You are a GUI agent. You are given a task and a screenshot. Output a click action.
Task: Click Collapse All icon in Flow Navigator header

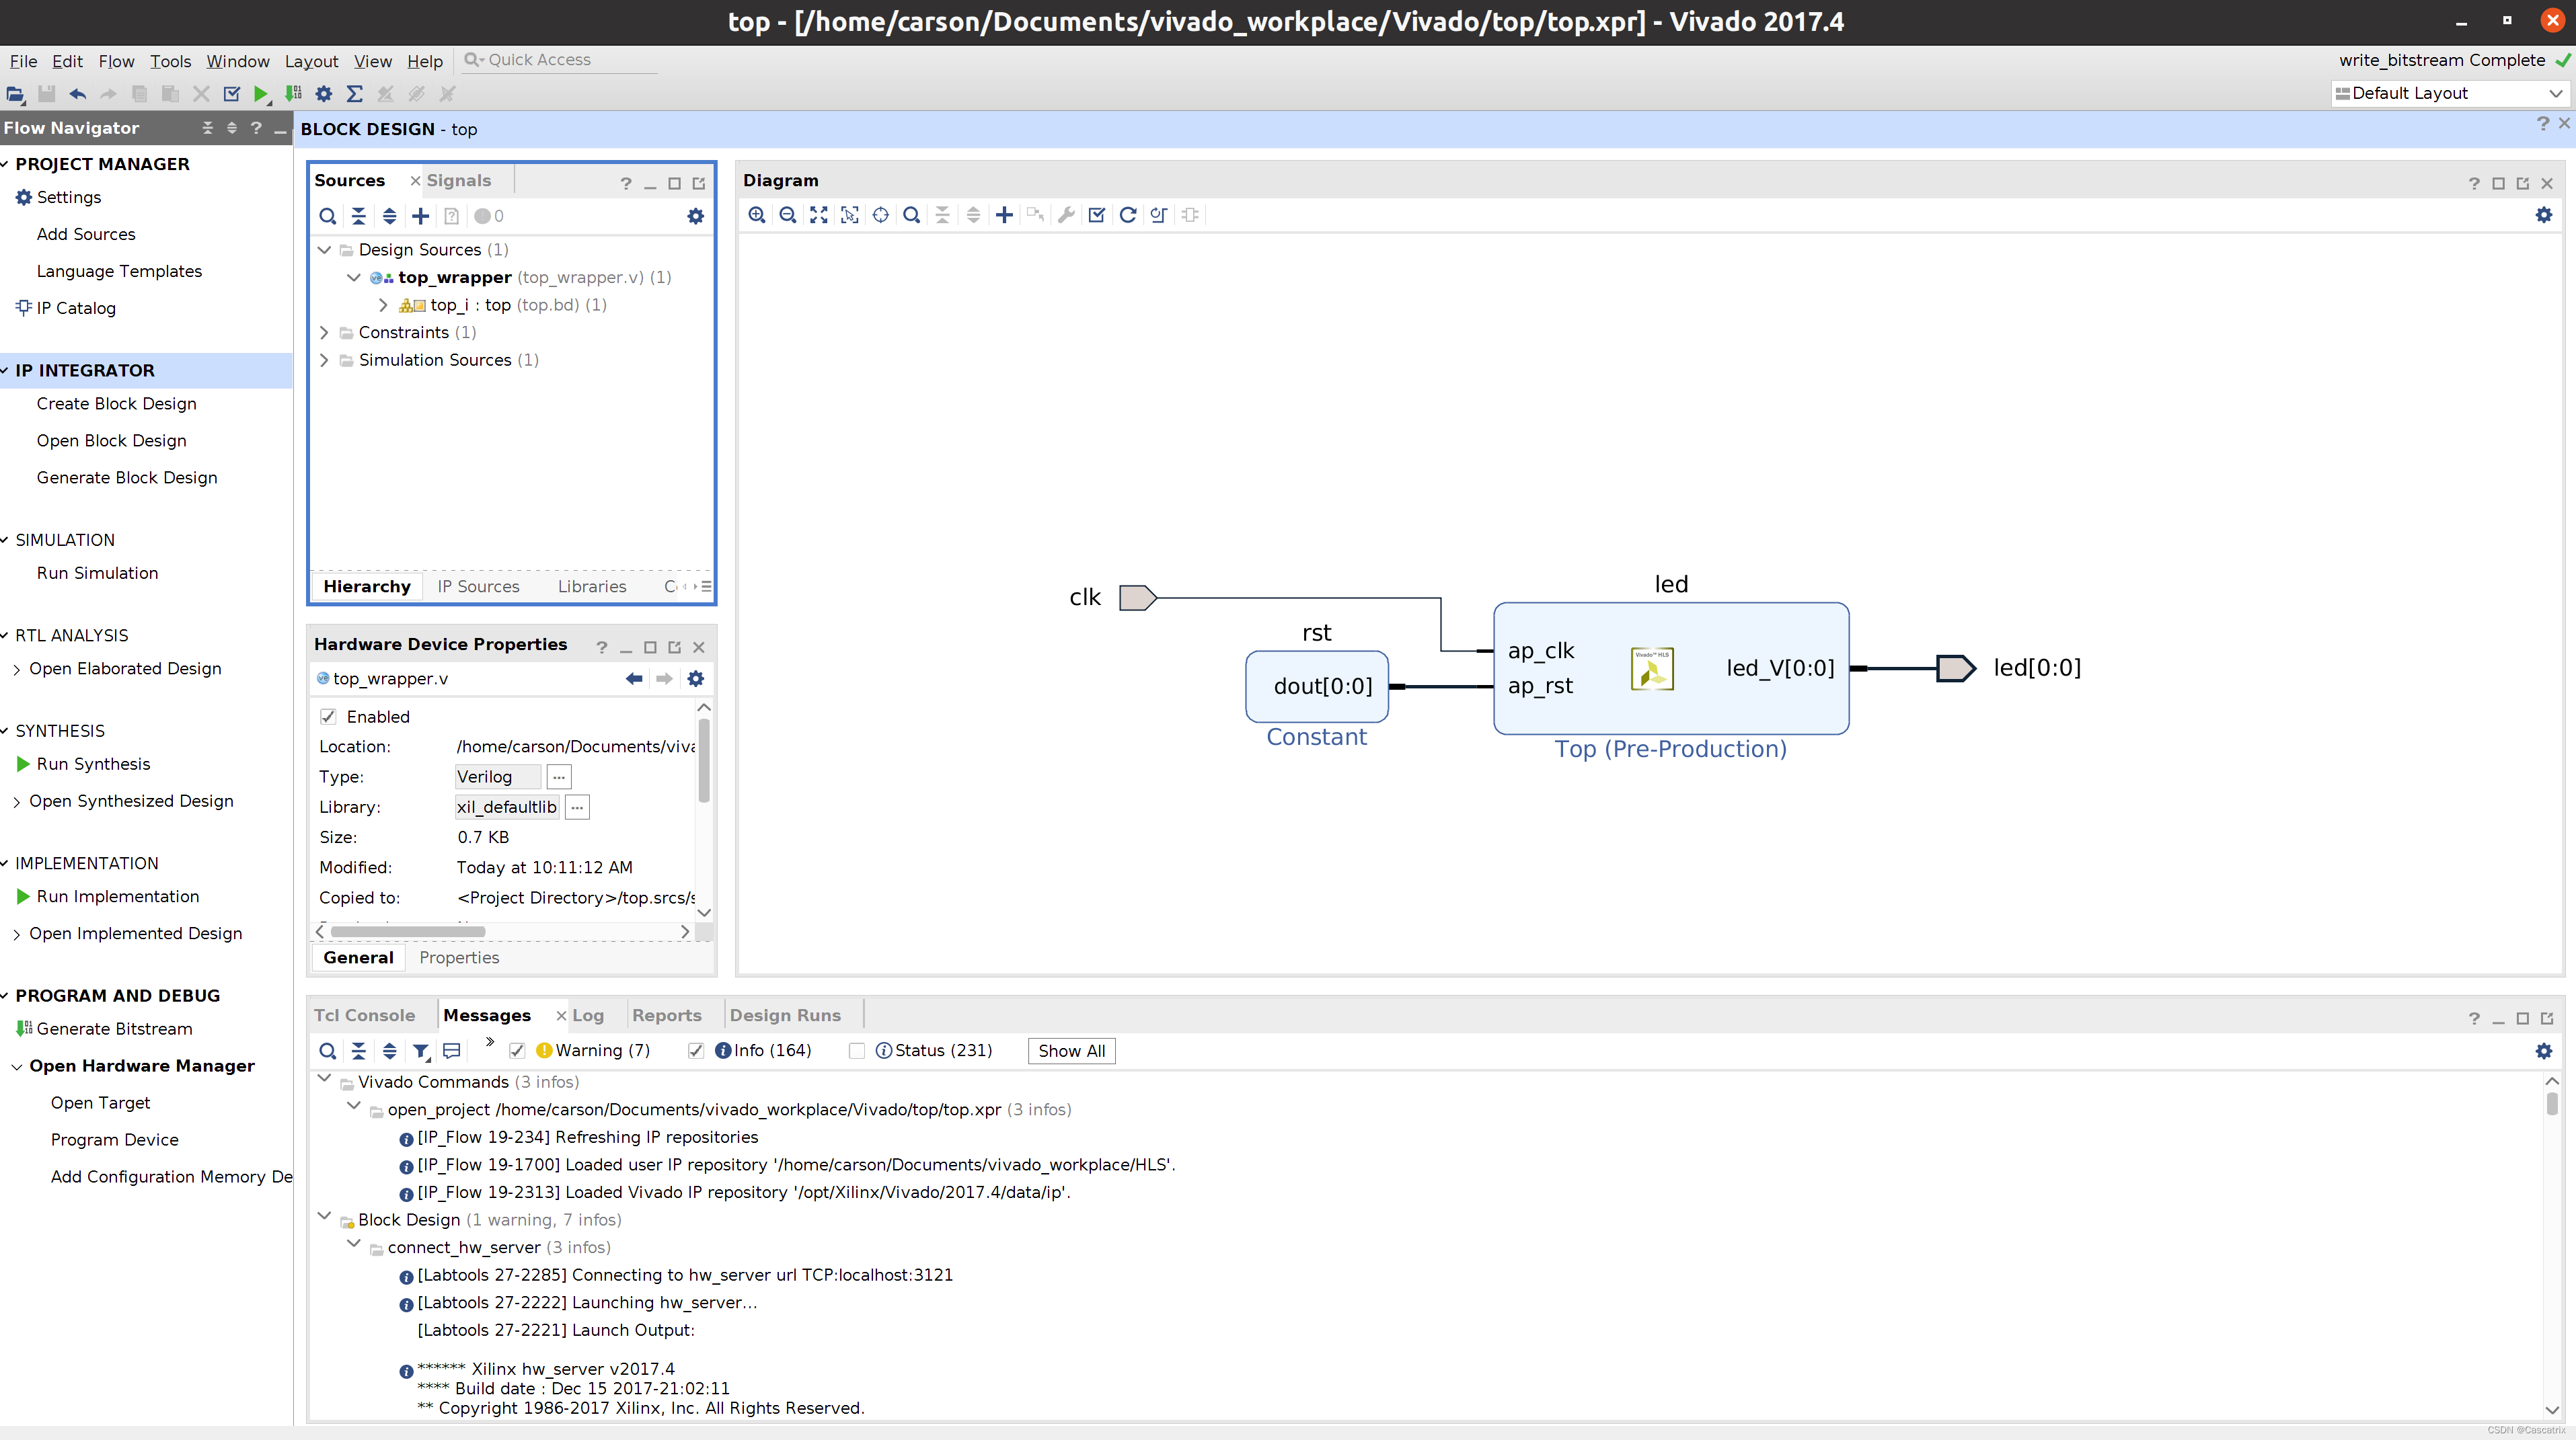pyautogui.click(x=208, y=128)
